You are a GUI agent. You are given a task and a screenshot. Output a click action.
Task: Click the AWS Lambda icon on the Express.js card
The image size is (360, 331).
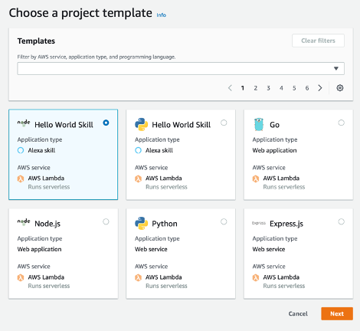[x=256, y=277]
